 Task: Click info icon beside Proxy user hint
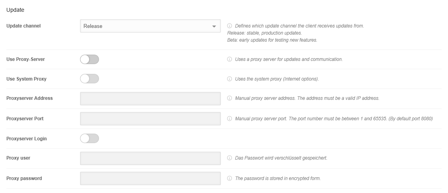click(230, 158)
